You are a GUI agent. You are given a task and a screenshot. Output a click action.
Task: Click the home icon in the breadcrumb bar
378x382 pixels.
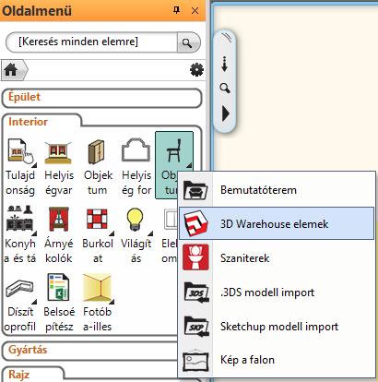(11, 70)
